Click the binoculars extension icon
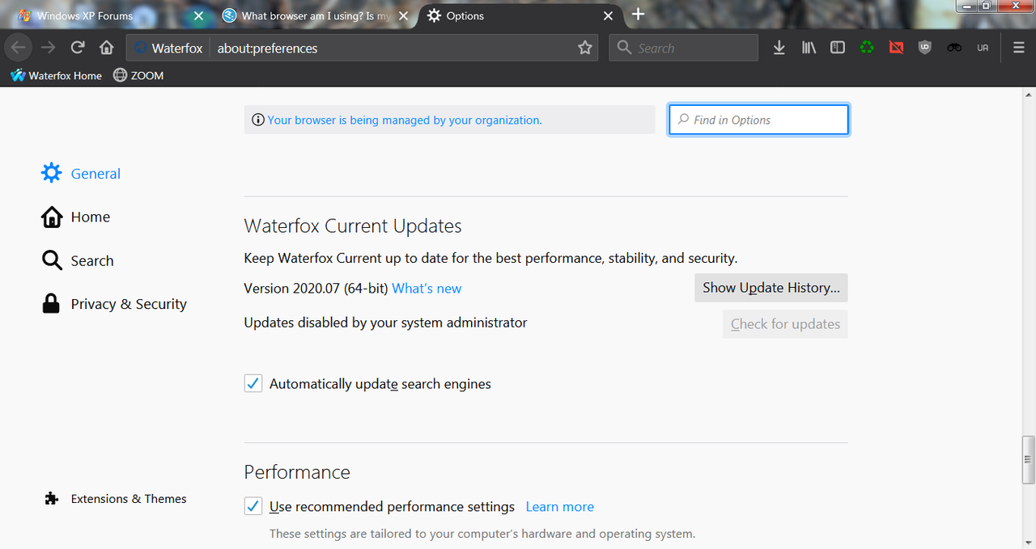The width and height of the screenshot is (1036, 549). 954,48
